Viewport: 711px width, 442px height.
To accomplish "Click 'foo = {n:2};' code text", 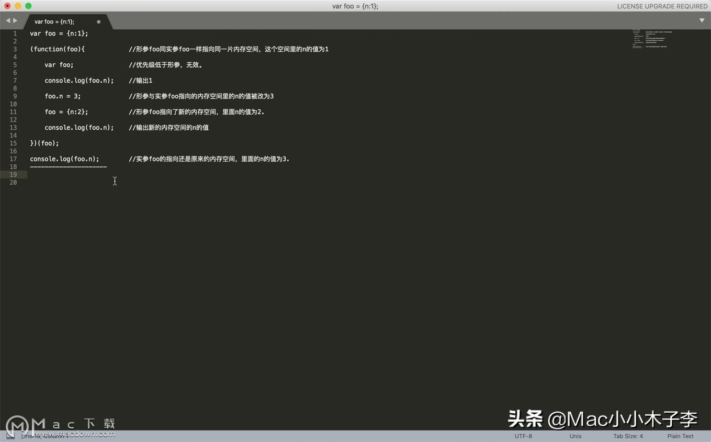I will (66, 112).
